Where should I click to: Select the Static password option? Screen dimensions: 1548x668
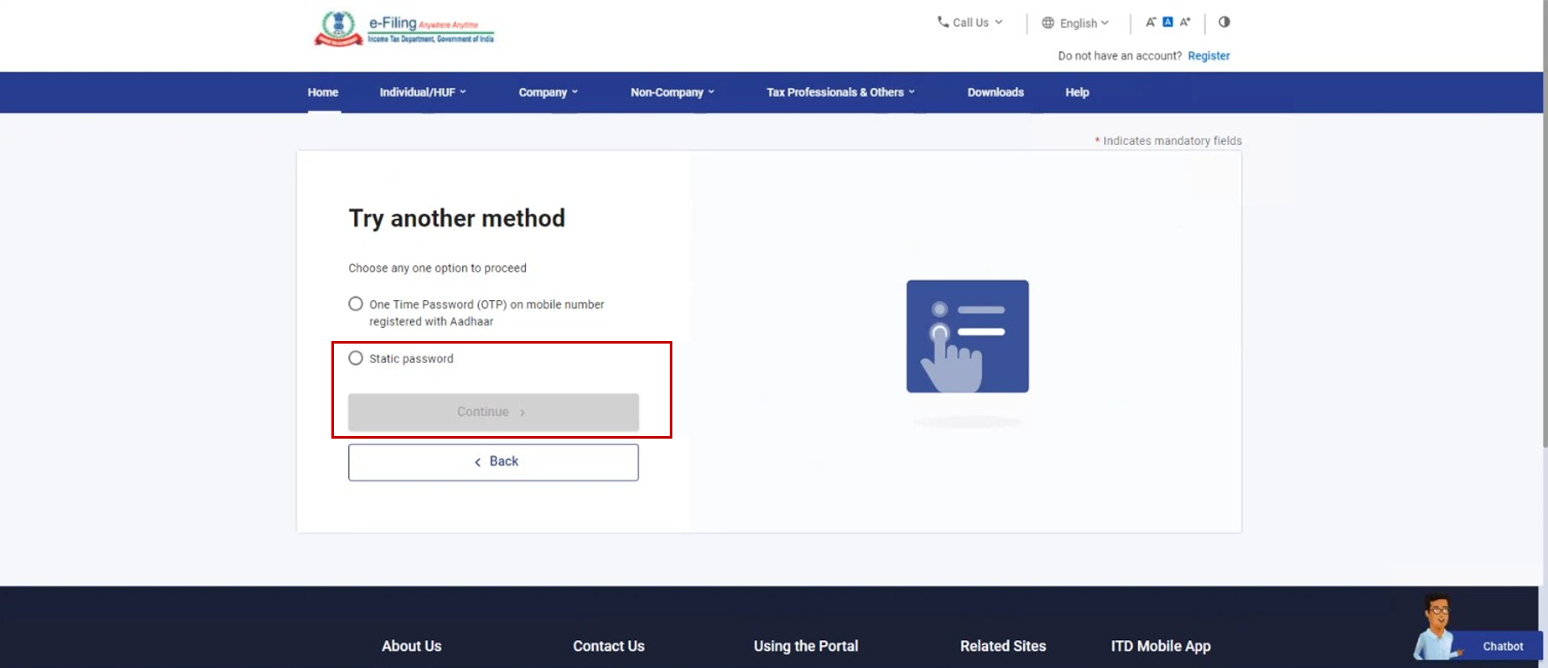[x=356, y=358]
